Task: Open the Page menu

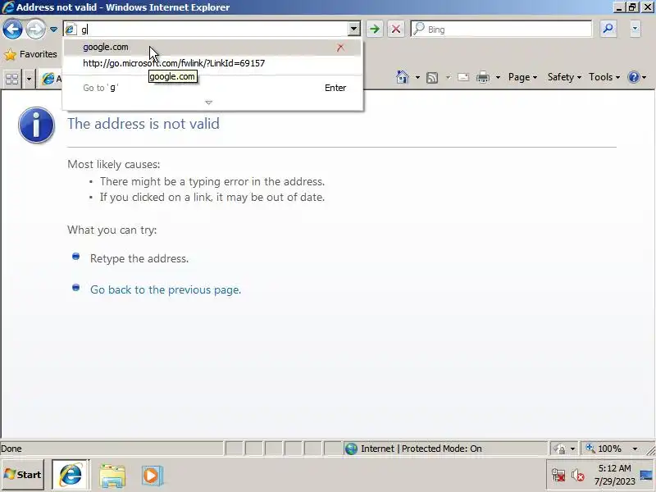Action: tap(522, 77)
